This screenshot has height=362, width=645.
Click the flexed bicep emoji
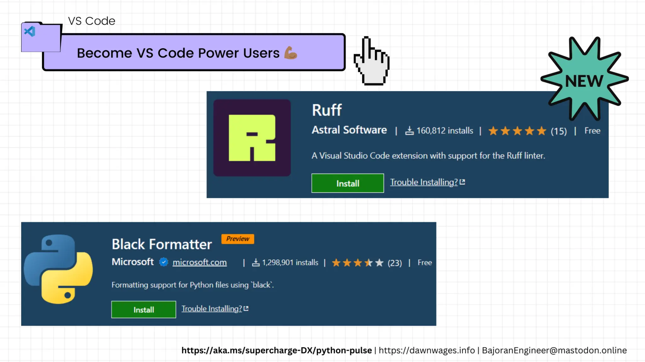pos(290,52)
